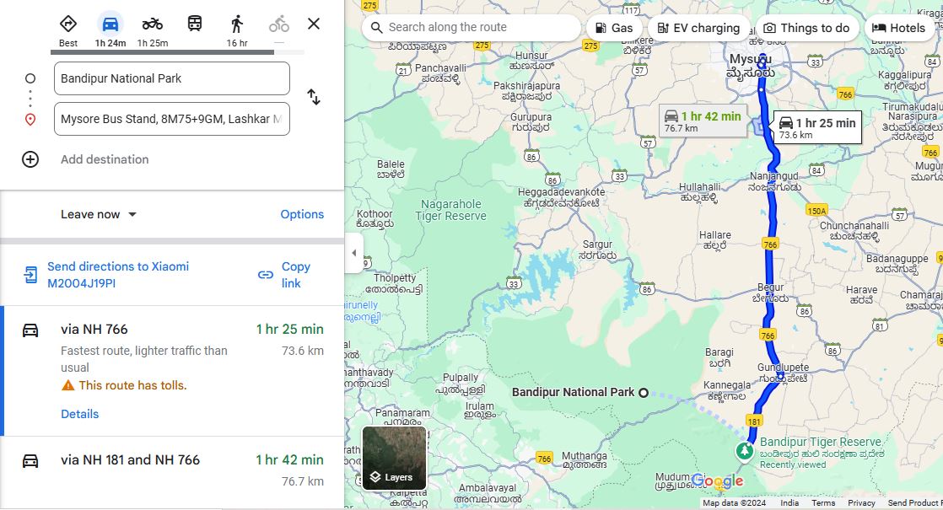Edit the Mysore Bus Stand destination field
Image resolution: width=943 pixels, height=510 pixels.
pyautogui.click(x=172, y=119)
